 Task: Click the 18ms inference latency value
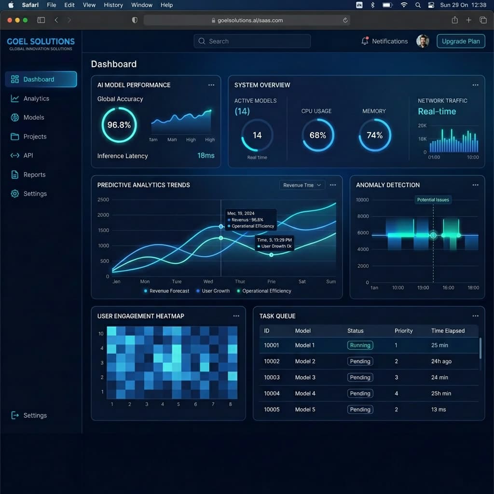(206, 155)
